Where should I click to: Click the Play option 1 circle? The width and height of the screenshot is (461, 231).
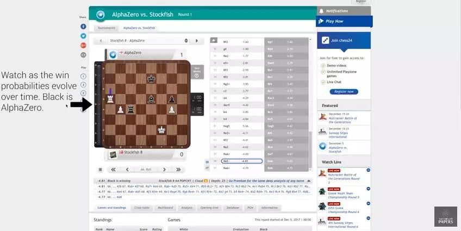point(84,77)
